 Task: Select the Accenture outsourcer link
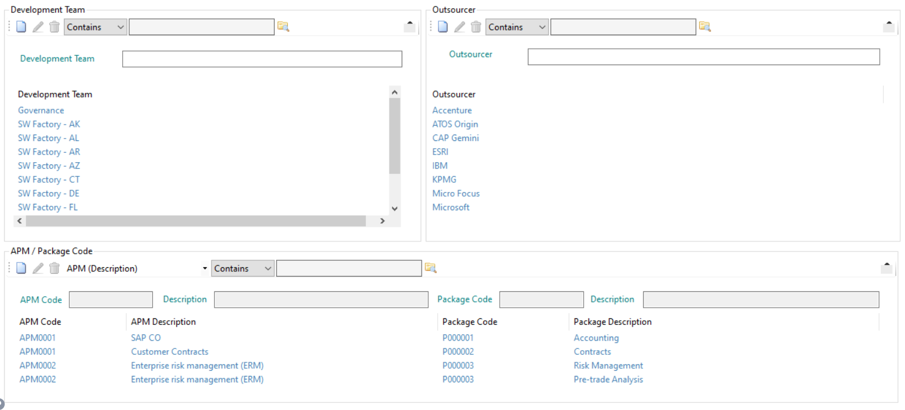click(452, 110)
